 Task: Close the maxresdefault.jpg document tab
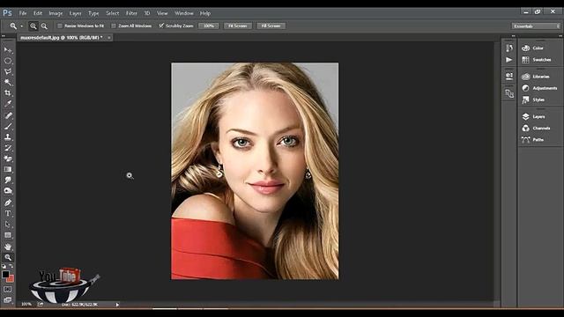[x=109, y=37]
